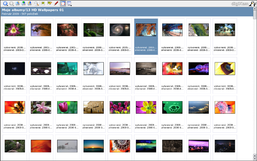Select the magenta tulip bud thumbnail
Viewport: 257px width, 161px height.
point(67,107)
